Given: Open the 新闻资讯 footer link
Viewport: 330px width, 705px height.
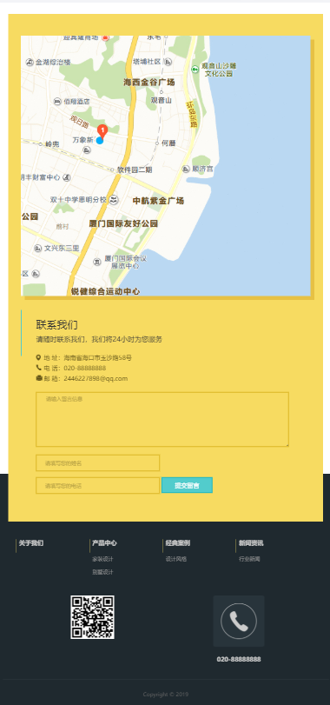Looking at the screenshot, I should pyautogui.click(x=251, y=543).
